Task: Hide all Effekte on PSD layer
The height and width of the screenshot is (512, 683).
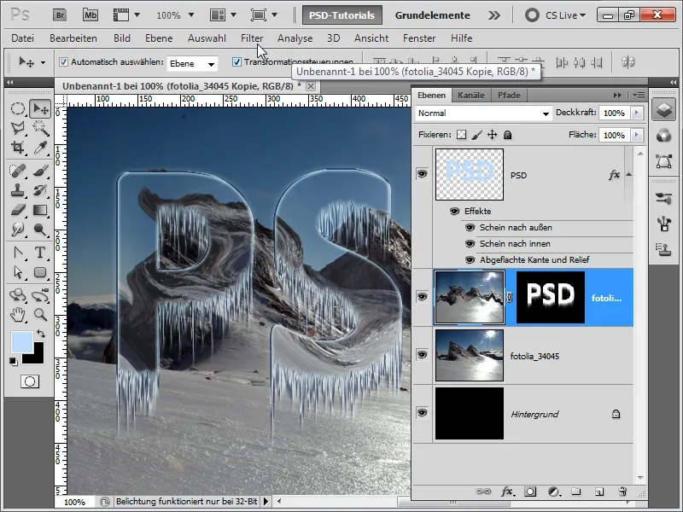Action: pos(454,211)
